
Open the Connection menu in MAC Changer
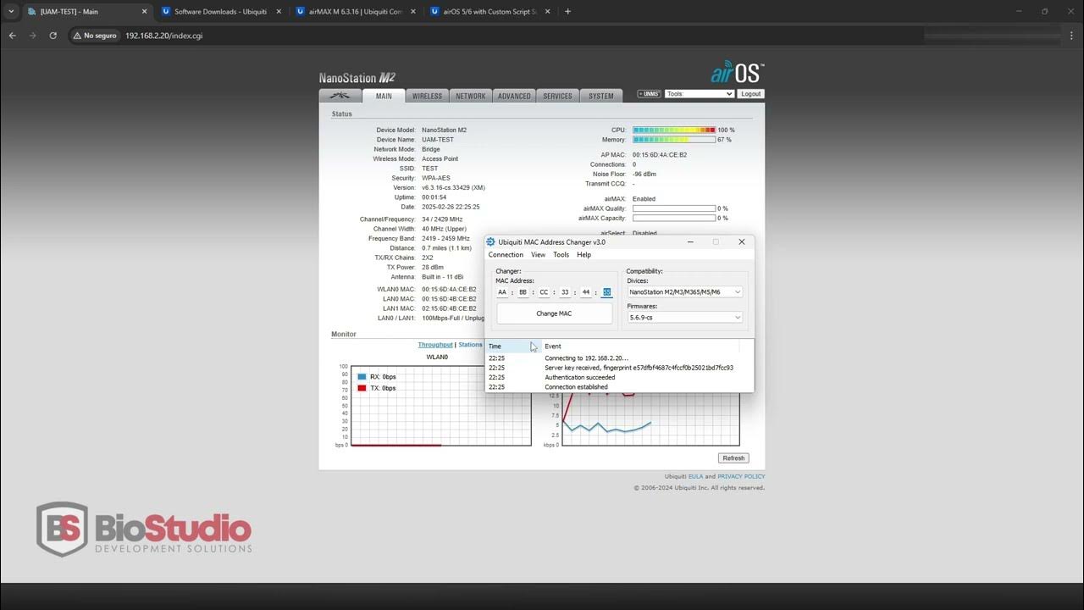point(506,254)
